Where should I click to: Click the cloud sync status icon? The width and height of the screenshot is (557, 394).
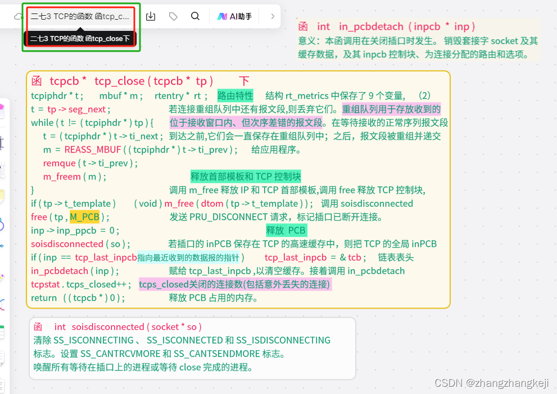(x=18, y=16)
